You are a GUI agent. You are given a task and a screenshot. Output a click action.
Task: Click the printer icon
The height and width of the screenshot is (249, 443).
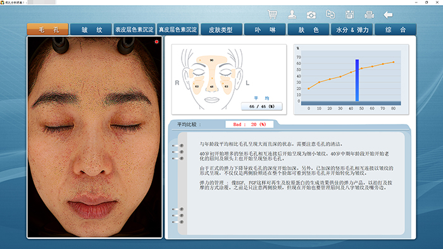point(369,15)
